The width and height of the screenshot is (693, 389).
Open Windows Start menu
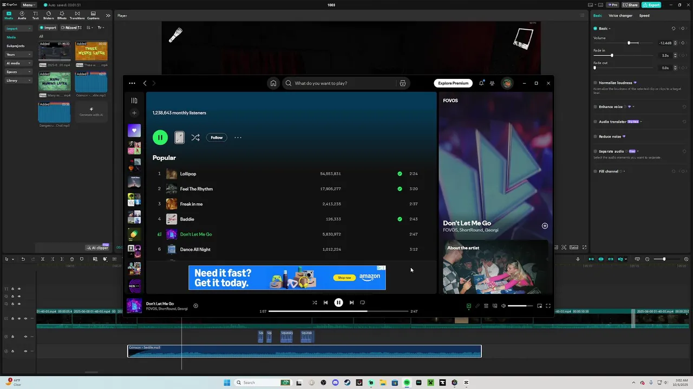(227, 383)
